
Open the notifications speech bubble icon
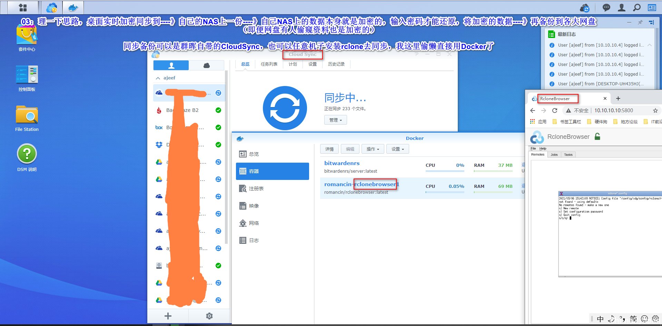[606, 8]
